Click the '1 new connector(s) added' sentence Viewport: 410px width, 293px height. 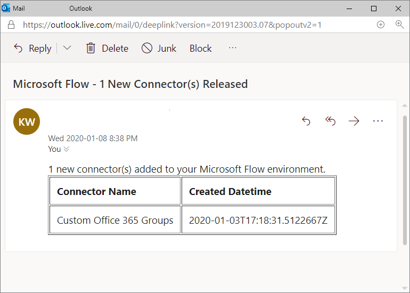187,169
